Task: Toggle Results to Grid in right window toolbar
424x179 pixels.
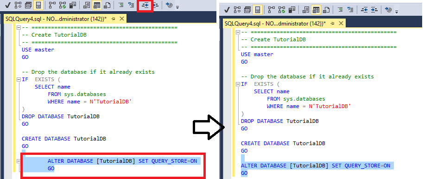Action: click(x=316, y=10)
